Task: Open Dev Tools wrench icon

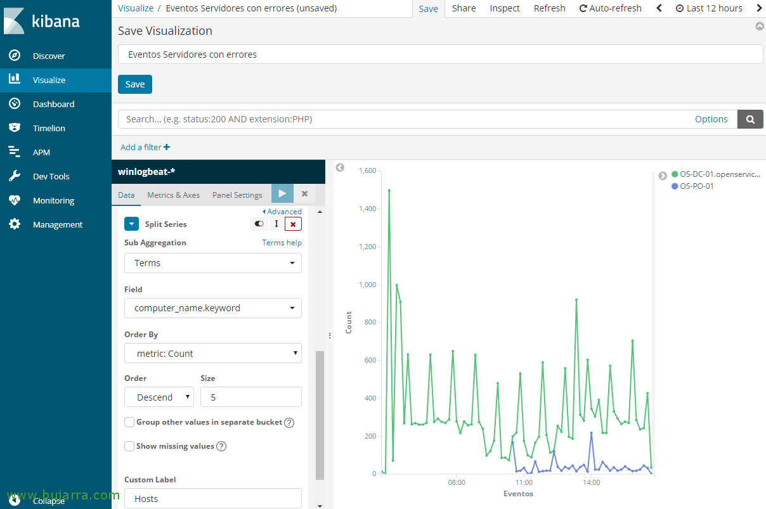Action: 15,176
